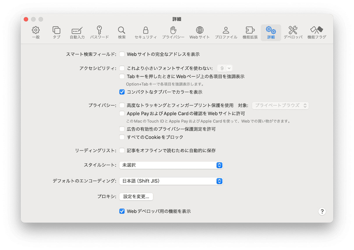This screenshot has height=250, width=354.
Task: Open the 機能拡張 puzzle piece icon
Action: [250, 30]
